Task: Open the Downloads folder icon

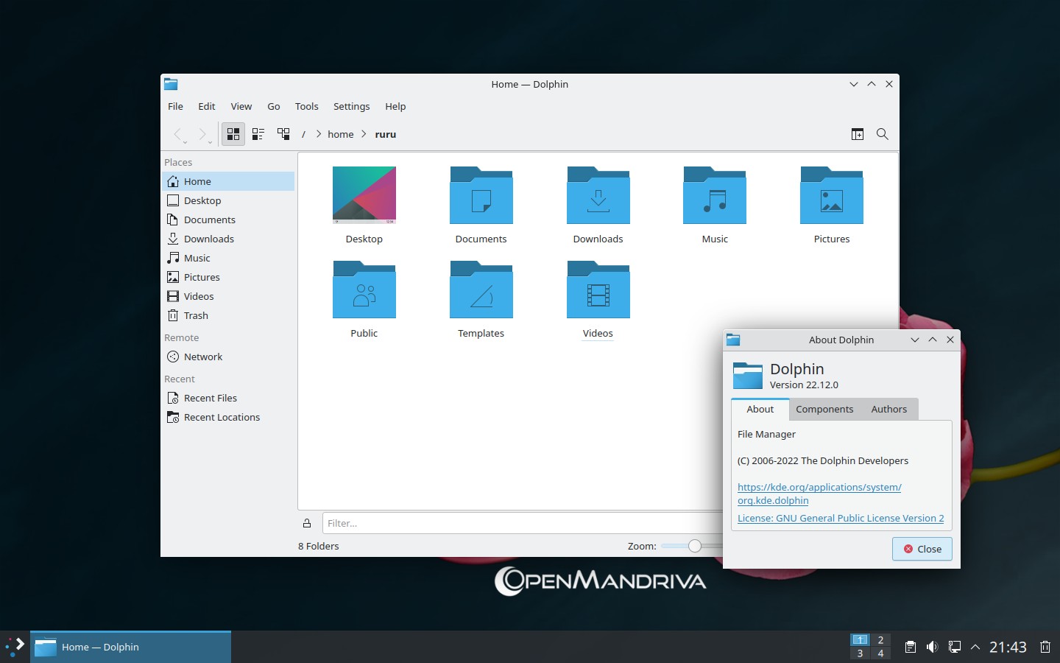Action: click(x=598, y=197)
